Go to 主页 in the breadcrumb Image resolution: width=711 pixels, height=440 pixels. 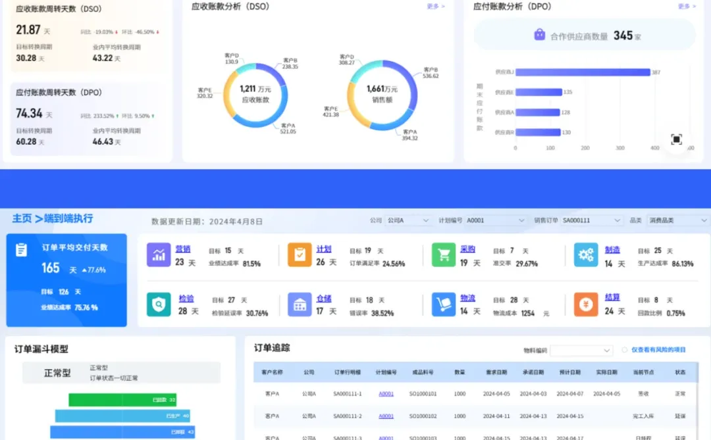point(22,218)
